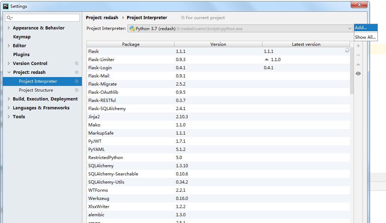Viewport: 386px width, 223px height.
Task: Open the Plugins settings page
Action: [21, 54]
